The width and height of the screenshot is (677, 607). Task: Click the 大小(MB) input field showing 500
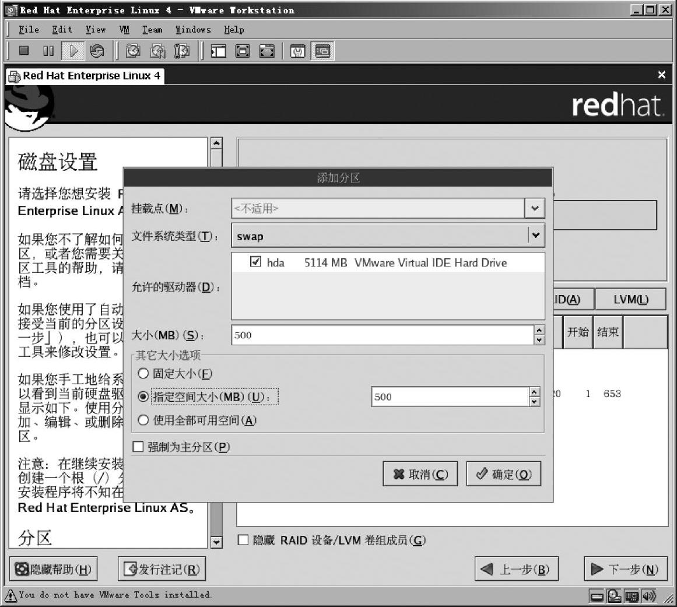383,335
